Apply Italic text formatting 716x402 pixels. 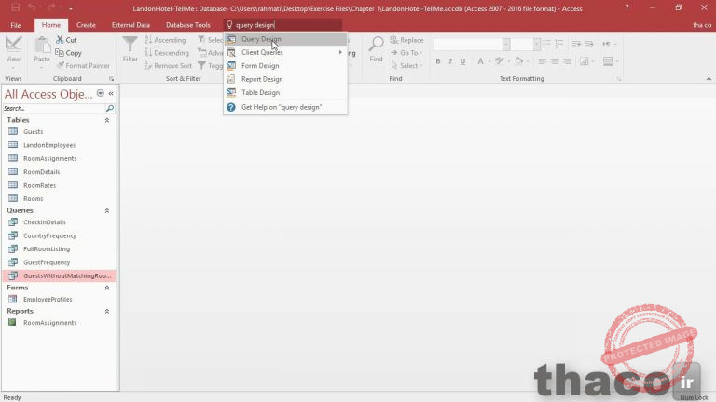pyautogui.click(x=450, y=61)
